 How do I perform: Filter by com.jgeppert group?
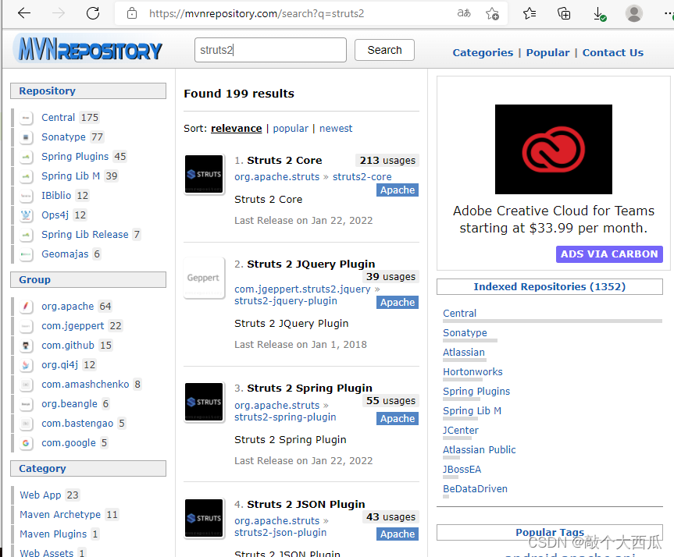coord(73,325)
